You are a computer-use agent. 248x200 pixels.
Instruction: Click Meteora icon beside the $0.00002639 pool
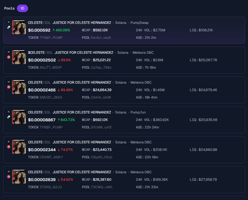9,177
